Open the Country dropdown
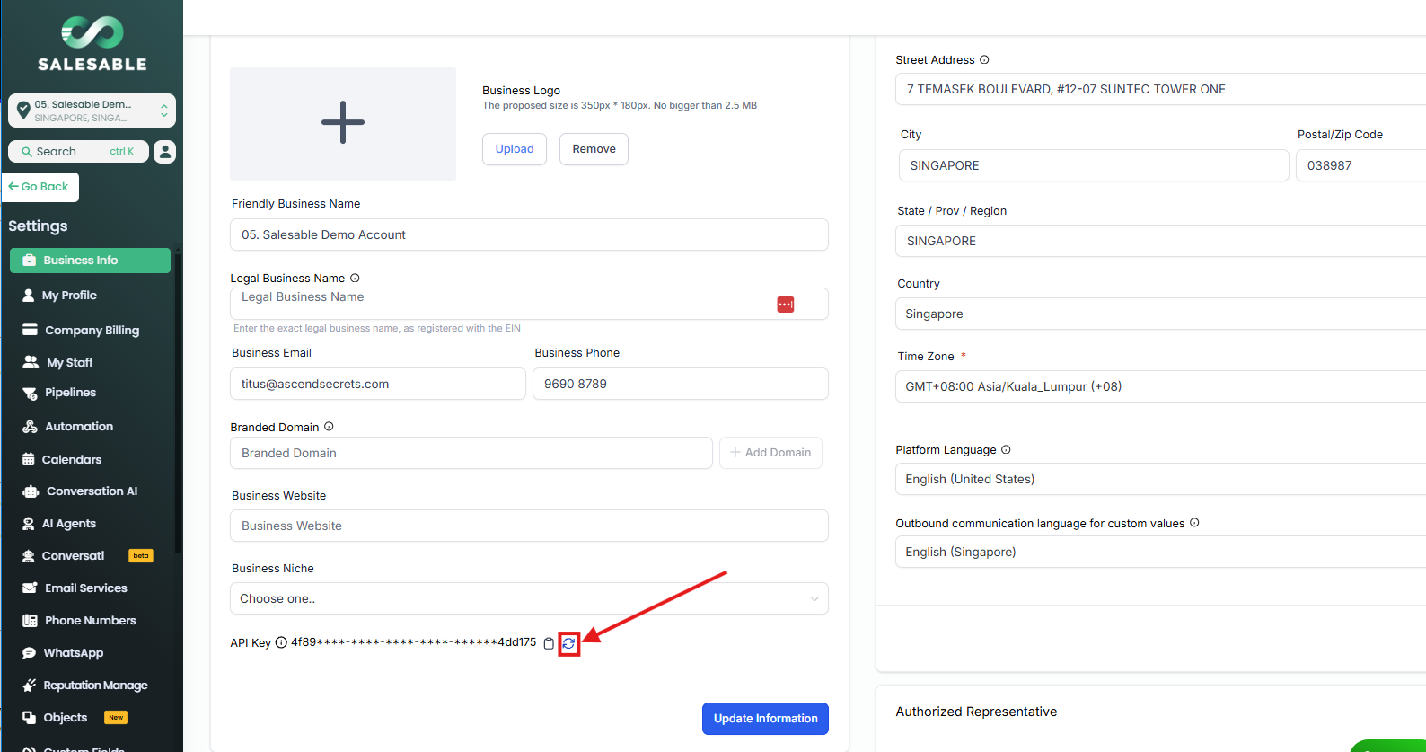Viewport: 1426px width, 752px height. (x=1160, y=314)
